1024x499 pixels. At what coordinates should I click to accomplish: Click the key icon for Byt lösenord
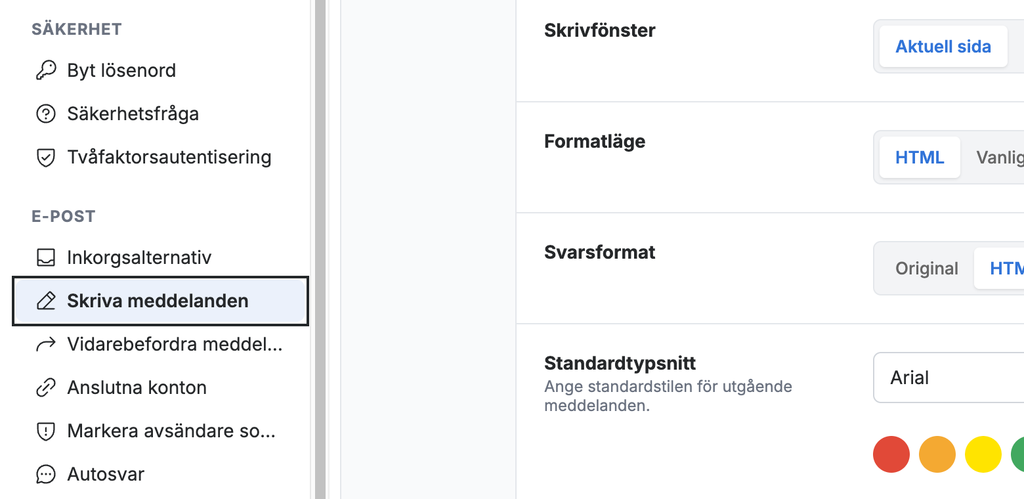coord(45,70)
